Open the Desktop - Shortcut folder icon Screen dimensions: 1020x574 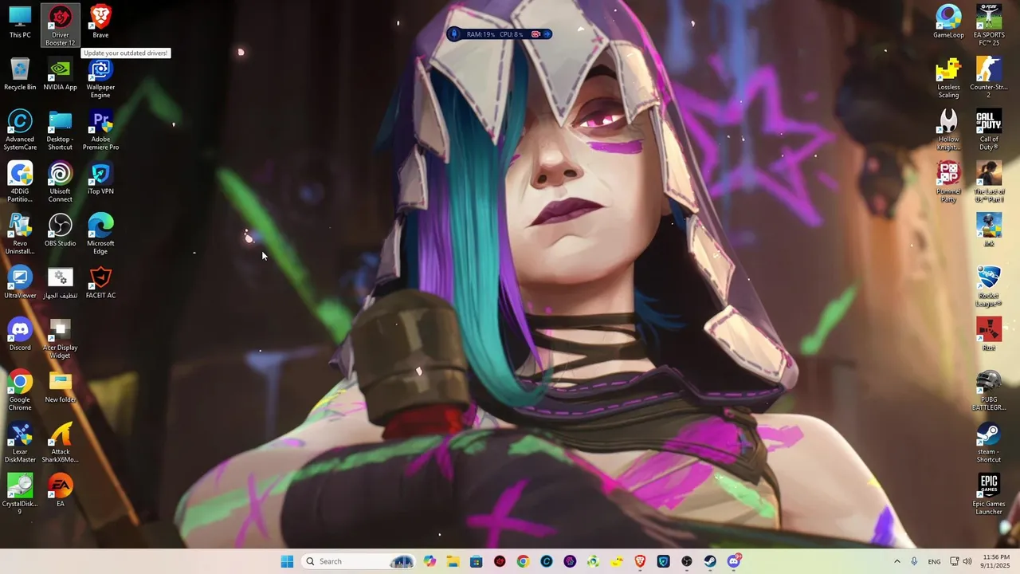pos(61,130)
